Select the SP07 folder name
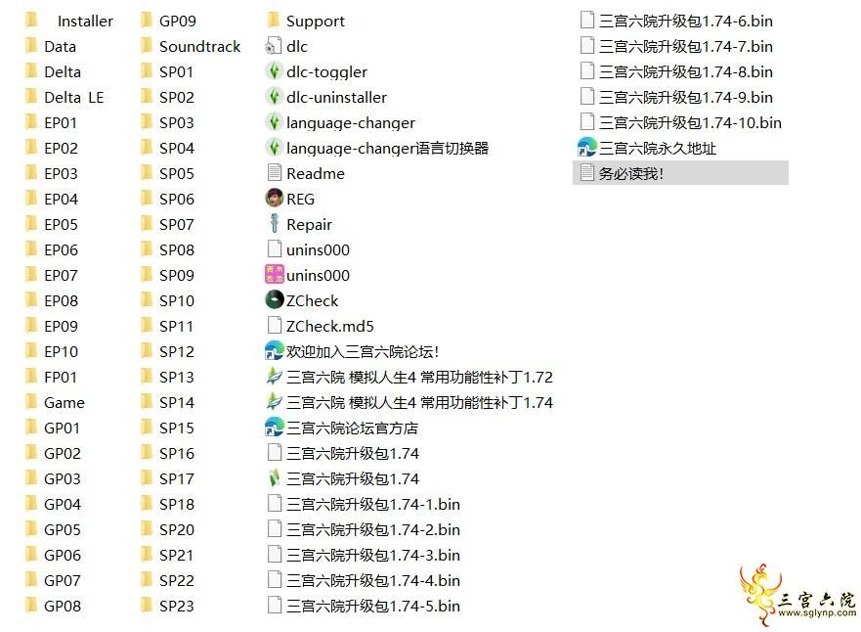The height and width of the screenshot is (632, 861). click(x=176, y=224)
